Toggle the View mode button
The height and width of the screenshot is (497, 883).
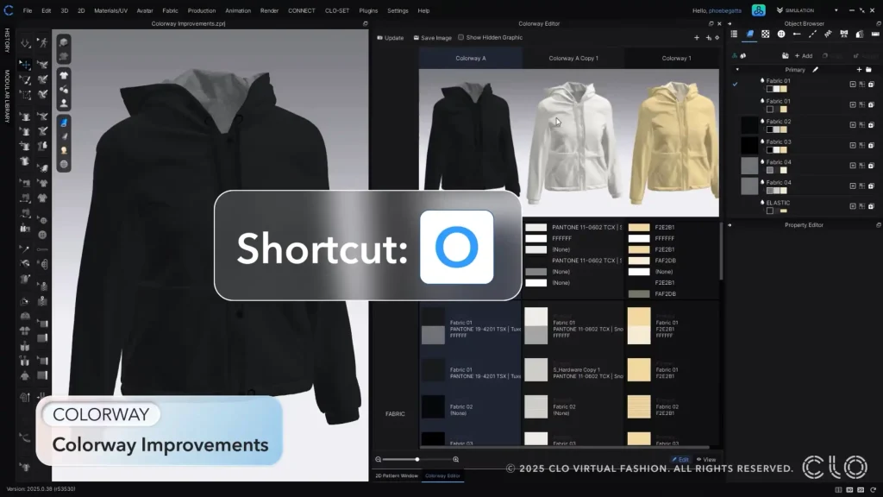click(706, 459)
